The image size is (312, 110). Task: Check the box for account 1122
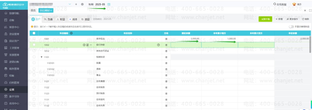(x=34, y=87)
